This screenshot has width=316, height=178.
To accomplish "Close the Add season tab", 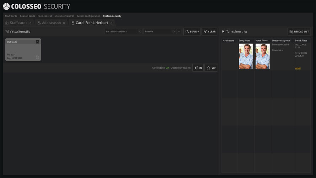I will tap(64, 23).
